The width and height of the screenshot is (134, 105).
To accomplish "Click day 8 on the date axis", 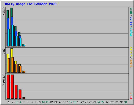I will (x=36, y=102).
